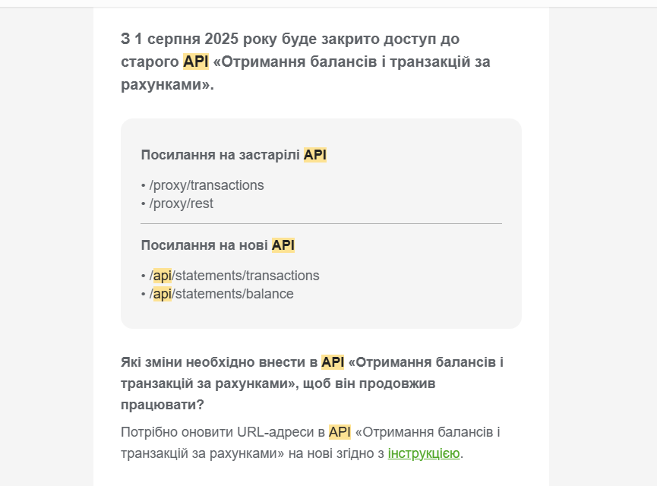
Task: Click highlighted "api" in the statements/transactions path
Action: [163, 276]
